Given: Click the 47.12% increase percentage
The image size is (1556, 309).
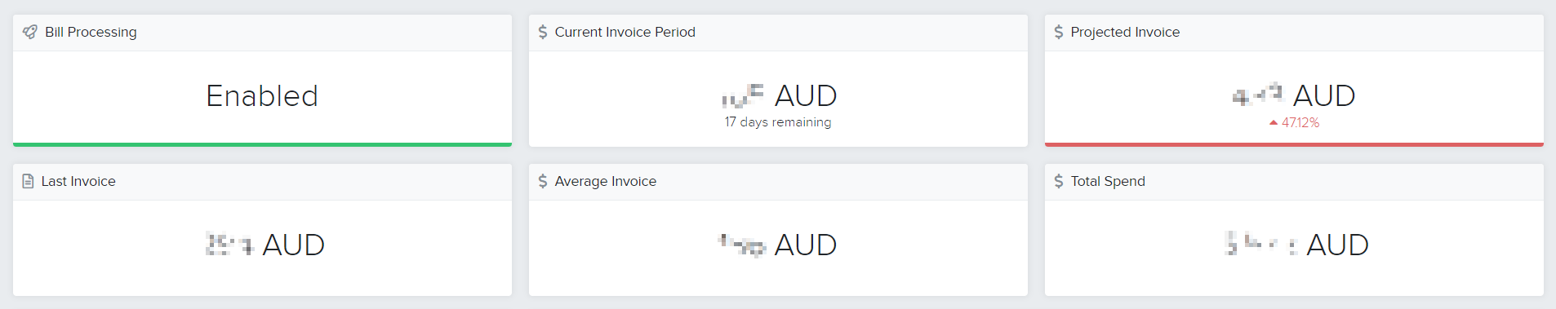Looking at the screenshot, I should click(x=1300, y=122).
